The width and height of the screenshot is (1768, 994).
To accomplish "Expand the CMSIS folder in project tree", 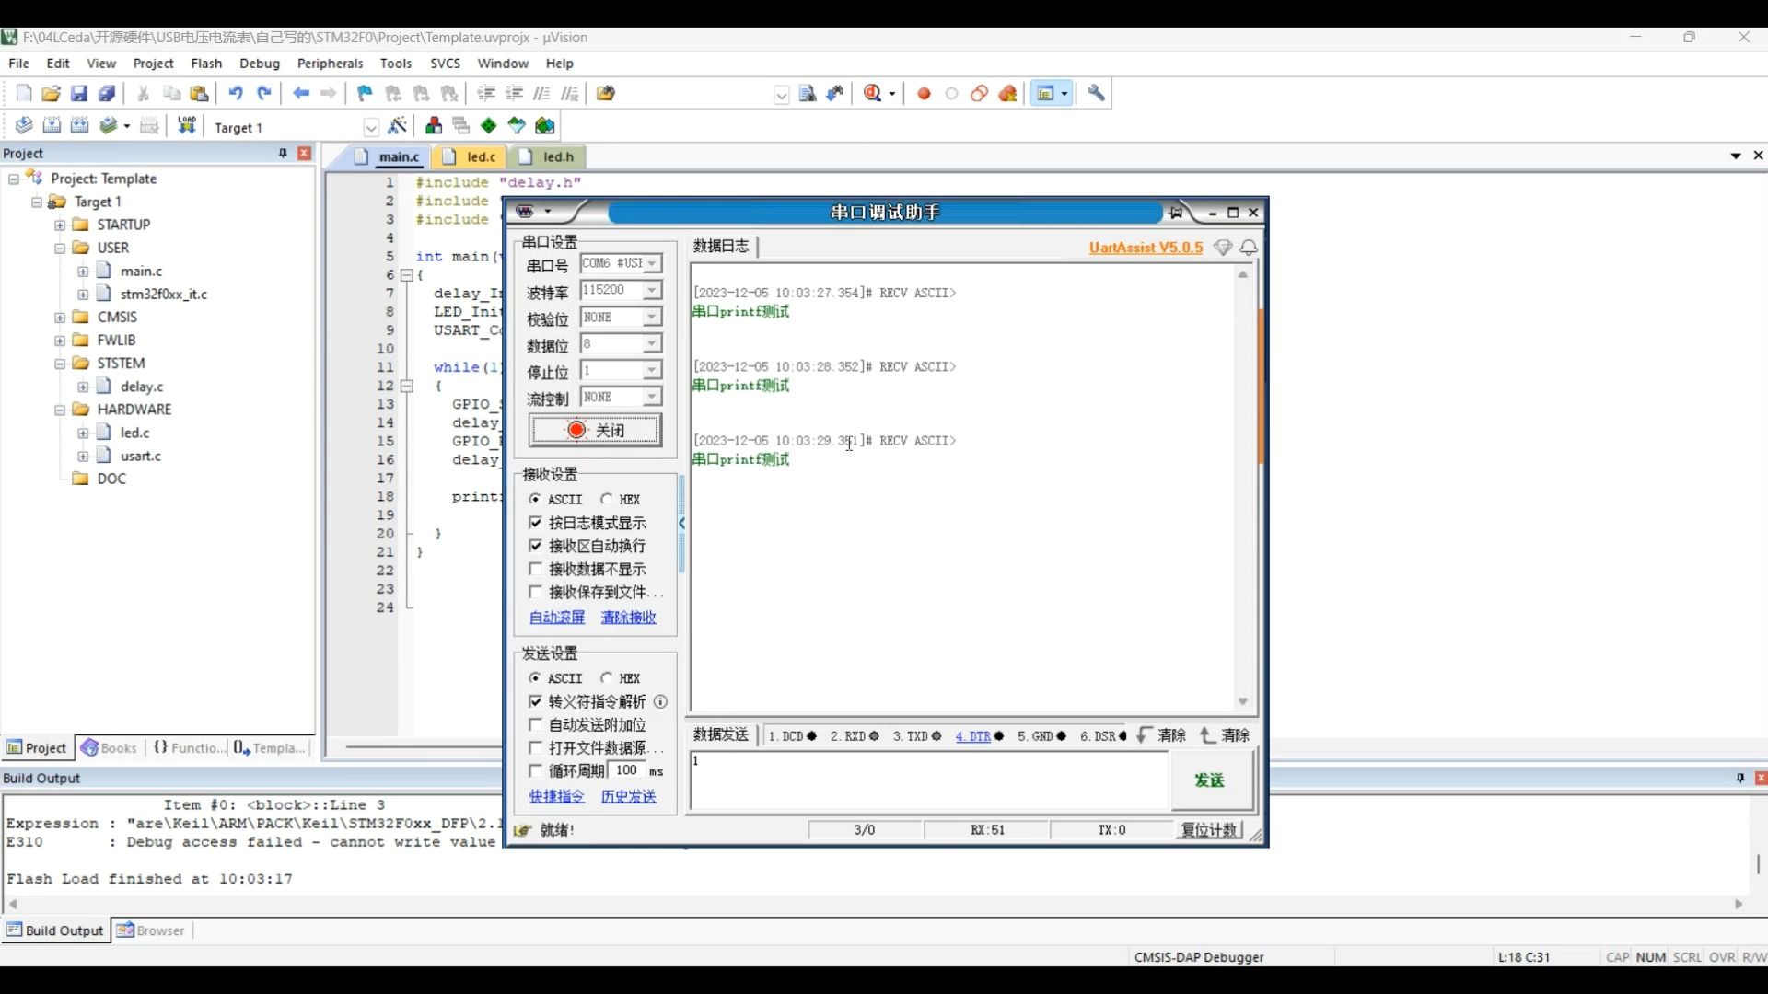I will [x=60, y=318].
